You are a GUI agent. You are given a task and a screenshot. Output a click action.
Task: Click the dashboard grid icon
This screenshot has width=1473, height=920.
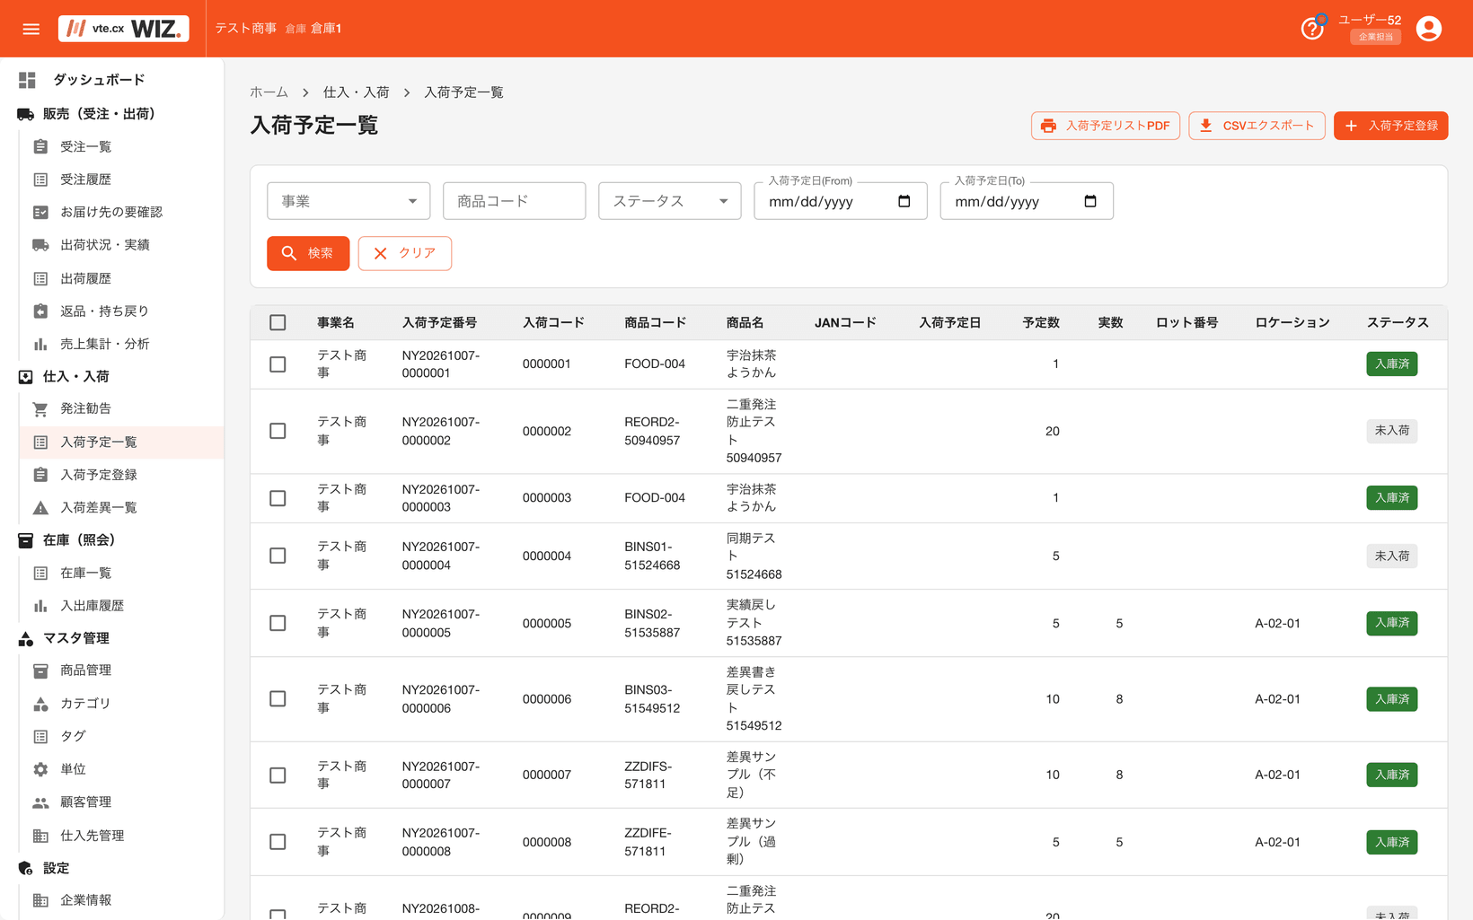27,80
